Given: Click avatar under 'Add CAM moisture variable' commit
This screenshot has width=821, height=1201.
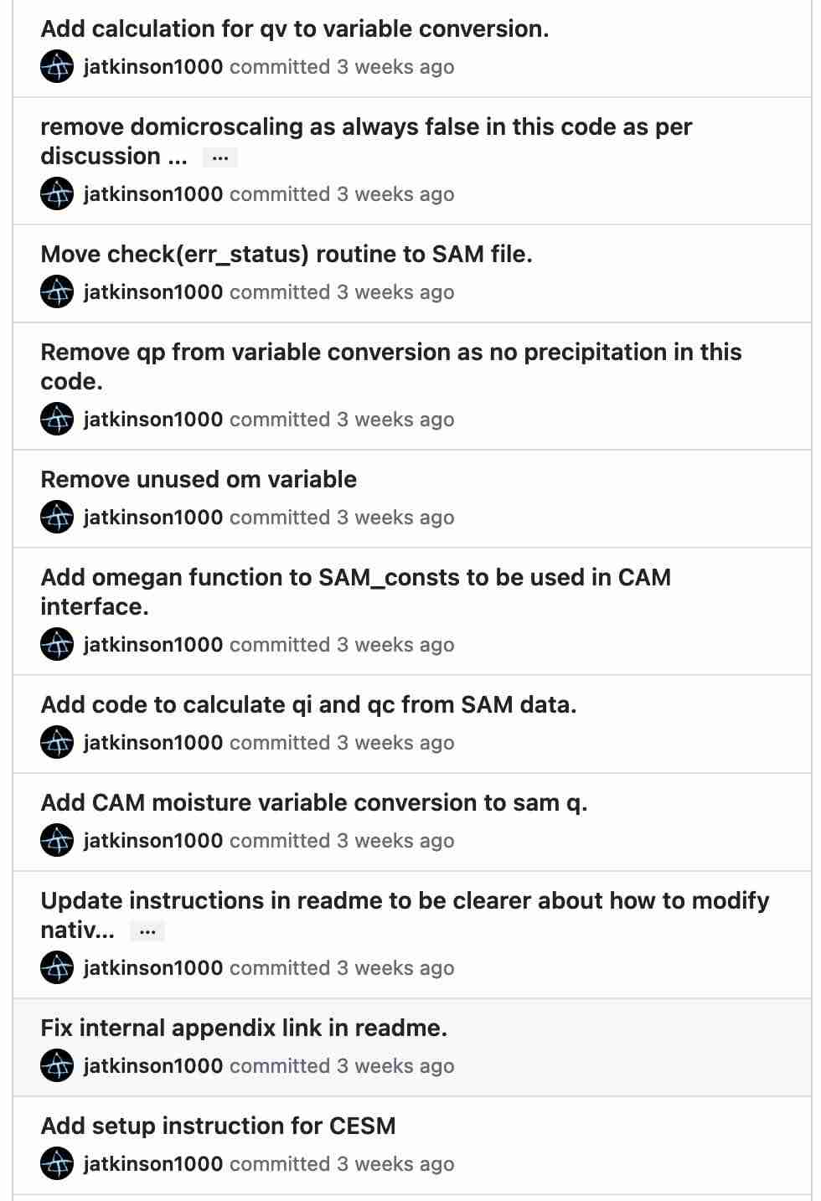Looking at the screenshot, I should [x=57, y=841].
